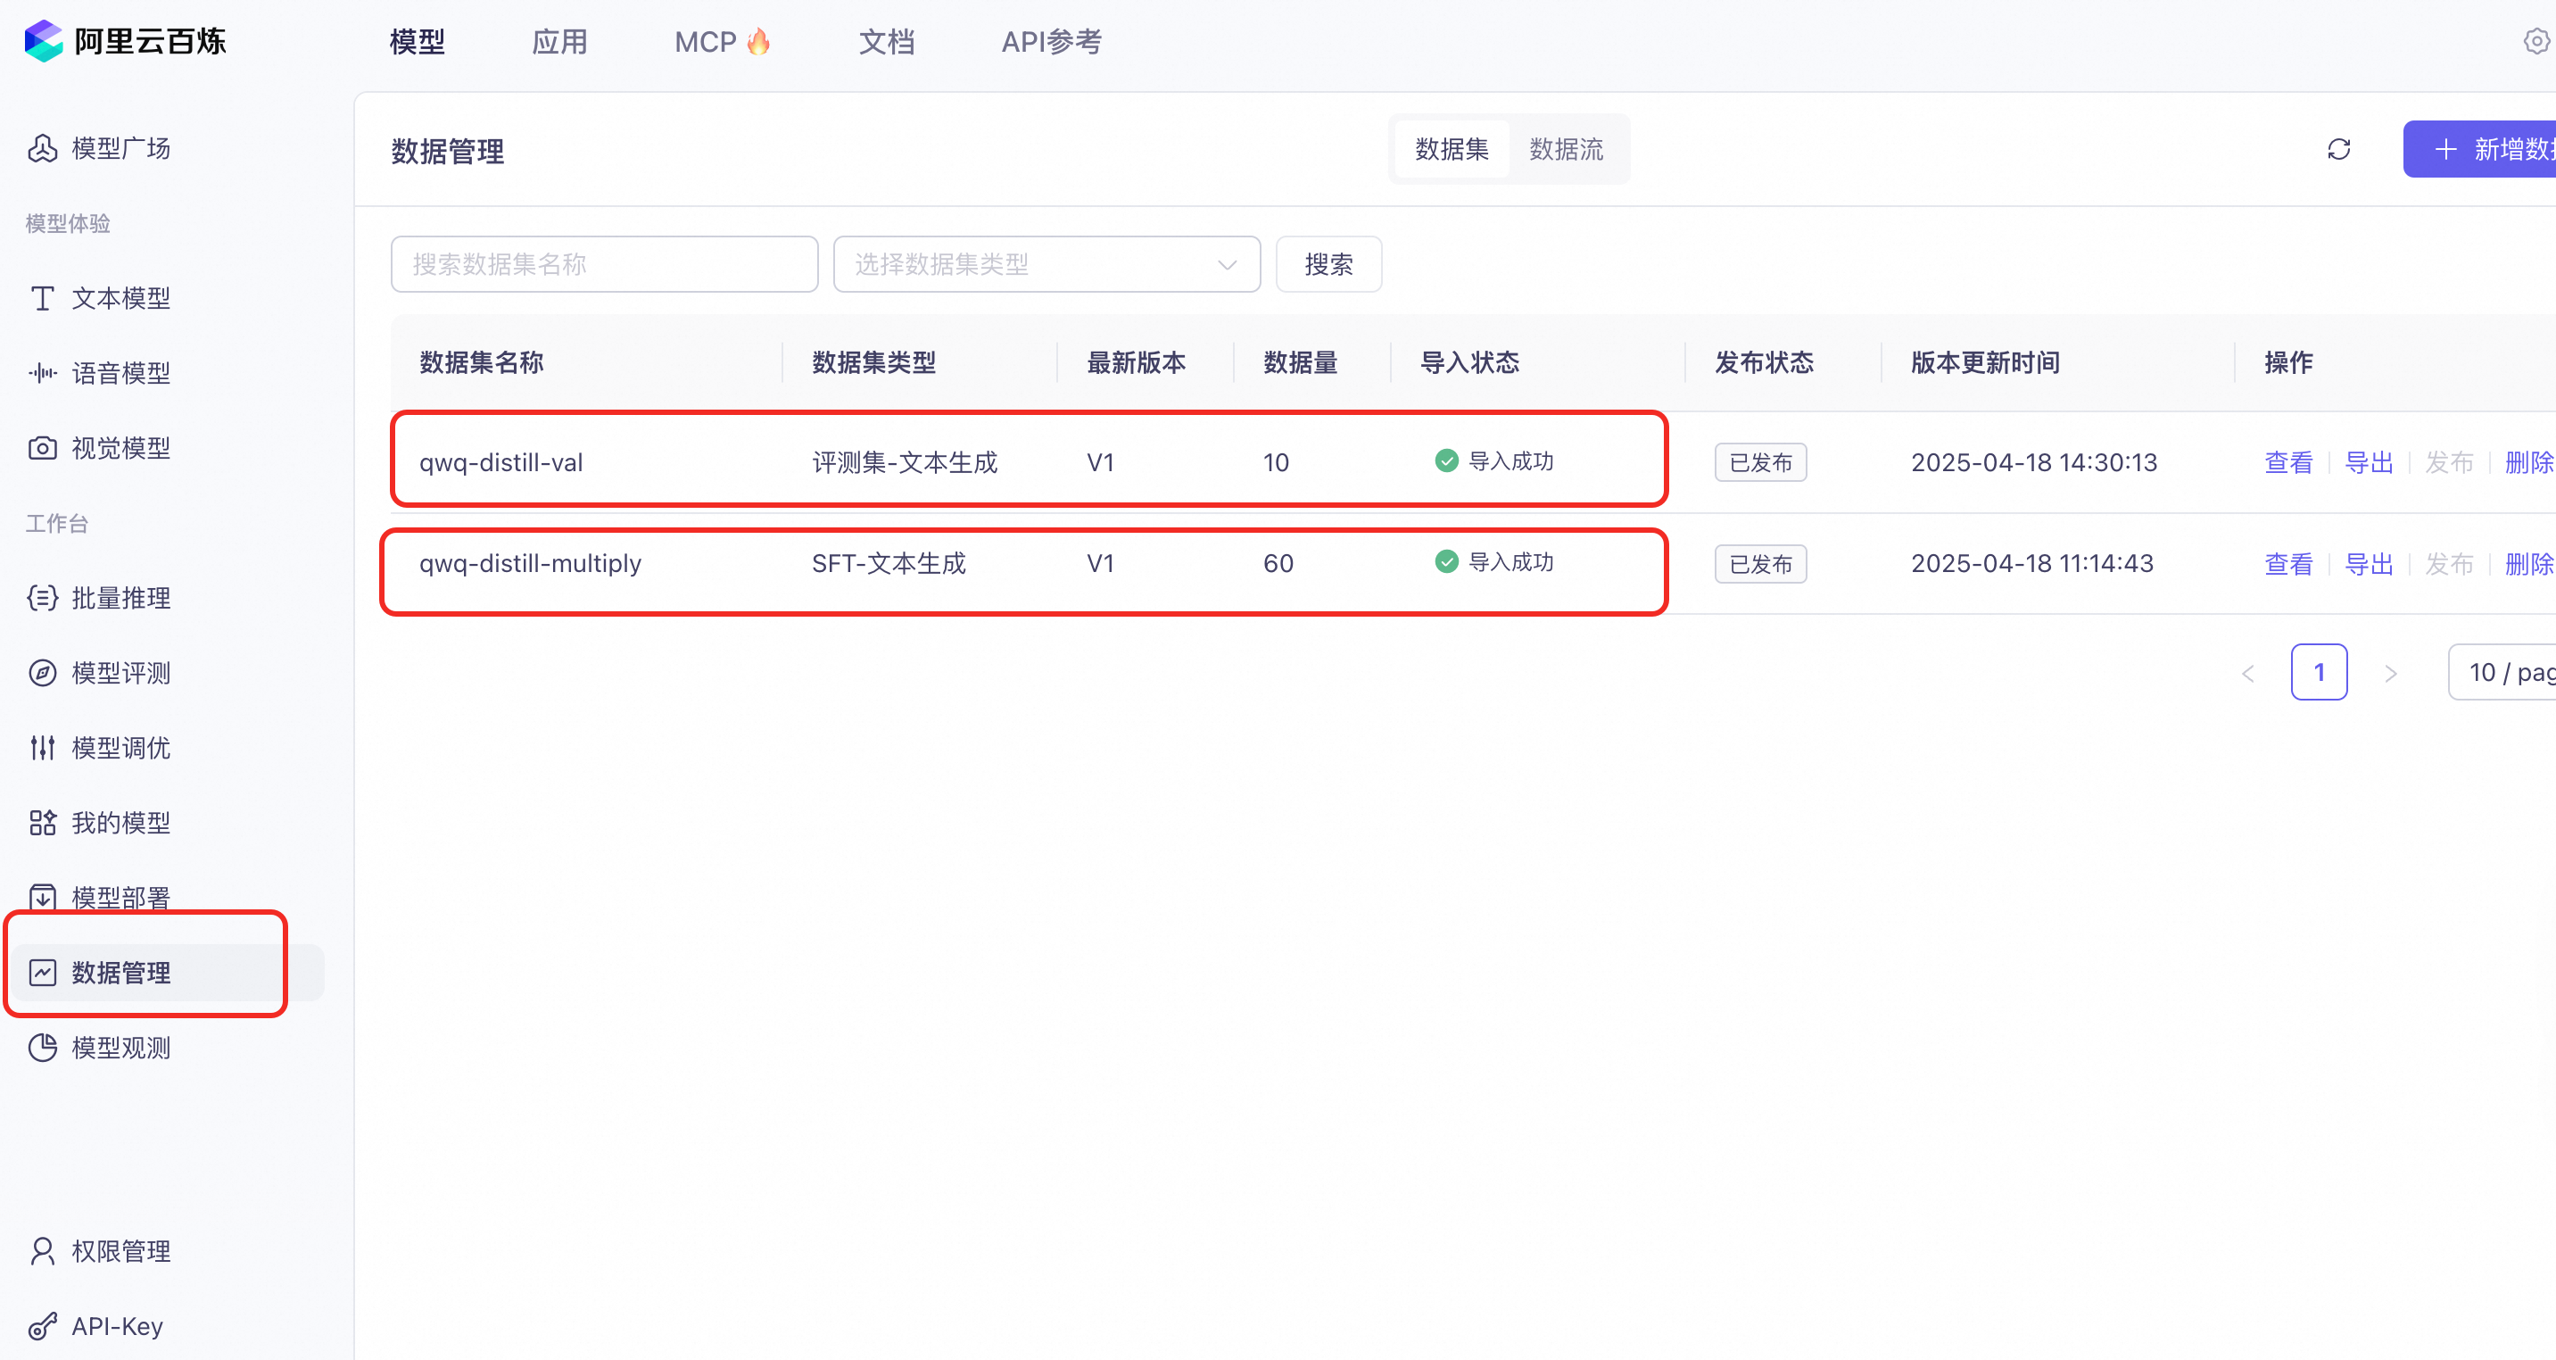Open 模型观测 in sidebar
Image resolution: width=2556 pixels, height=1360 pixels.
coord(121,1049)
